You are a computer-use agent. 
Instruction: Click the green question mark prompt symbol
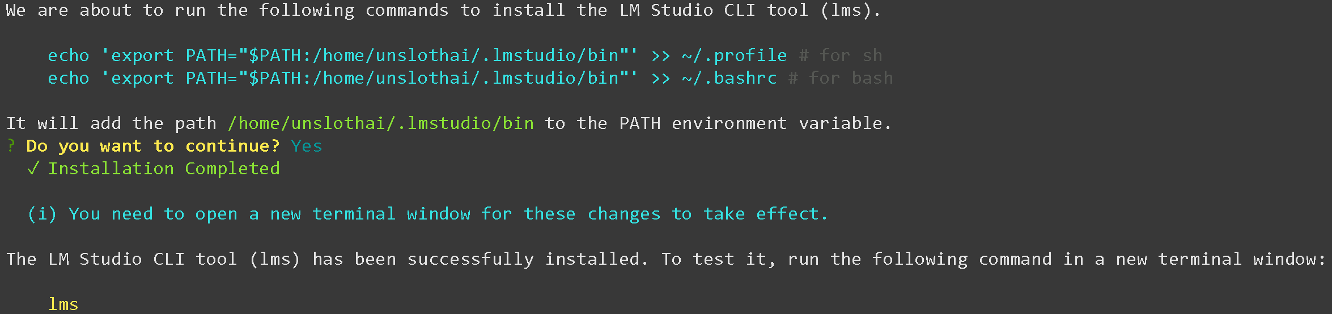[x=11, y=146]
